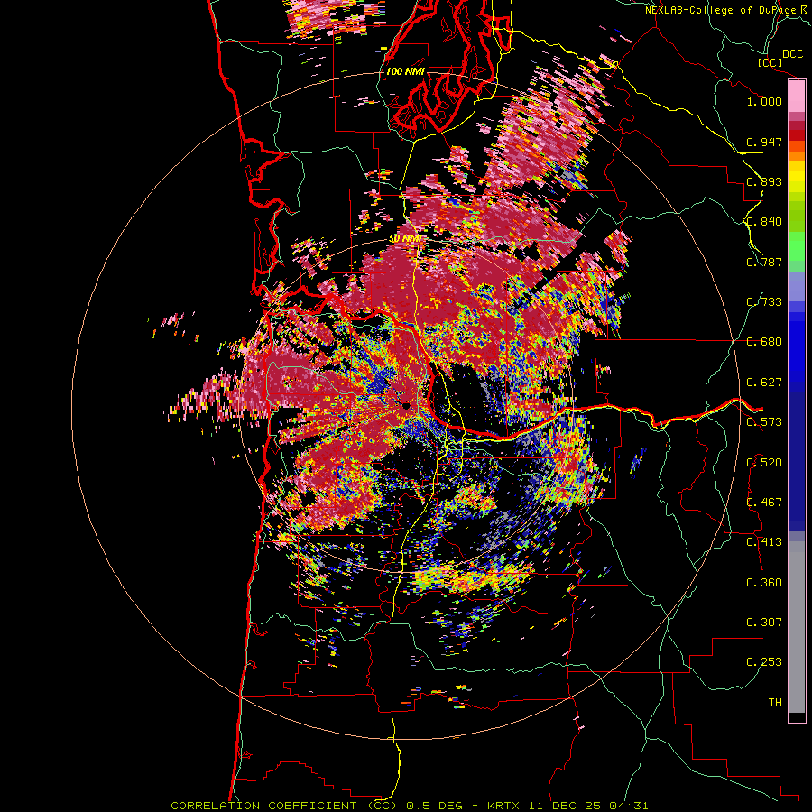Image resolution: width=812 pixels, height=812 pixels.
Task: Select the 0.840 scale value
Action: click(x=764, y=222)
